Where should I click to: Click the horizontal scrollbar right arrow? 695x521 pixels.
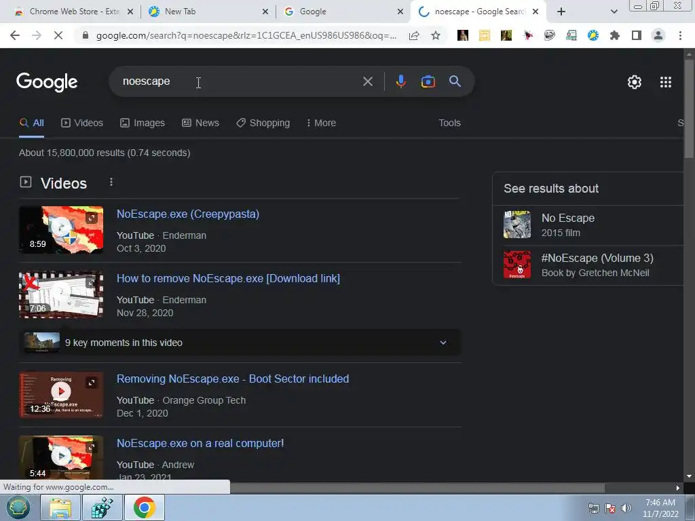(678, 488)
